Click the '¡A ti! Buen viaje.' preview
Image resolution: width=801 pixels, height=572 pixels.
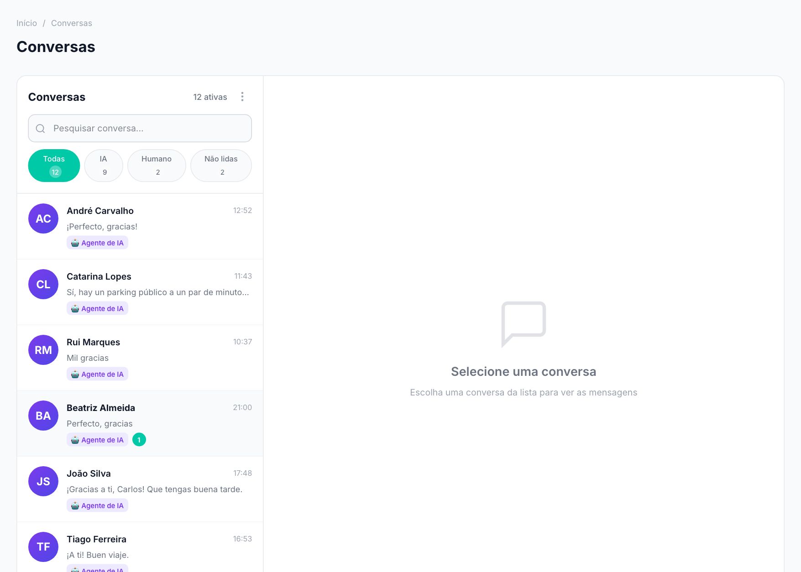(x=98, y=555)
